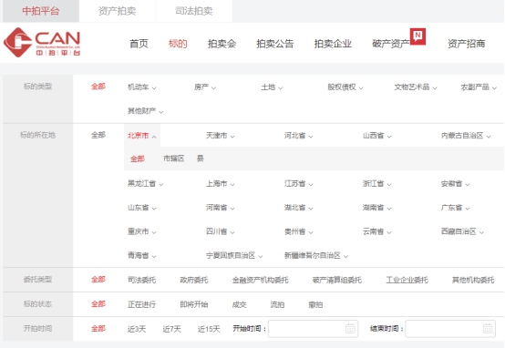
Task: Expand the 房产 category dropdown
Action: 205,87
